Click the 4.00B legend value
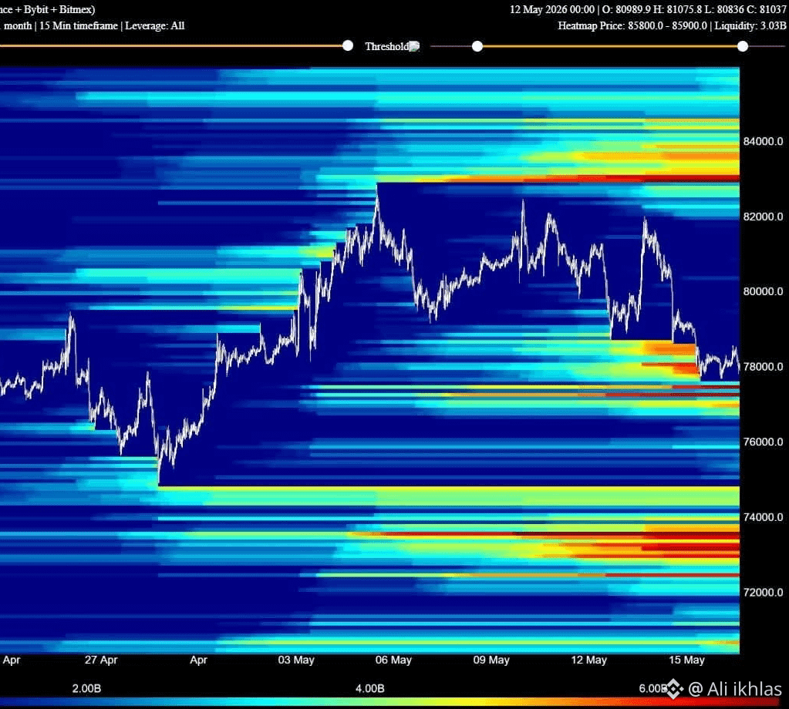This screenshot has width=789, height=709. [370, 689]
